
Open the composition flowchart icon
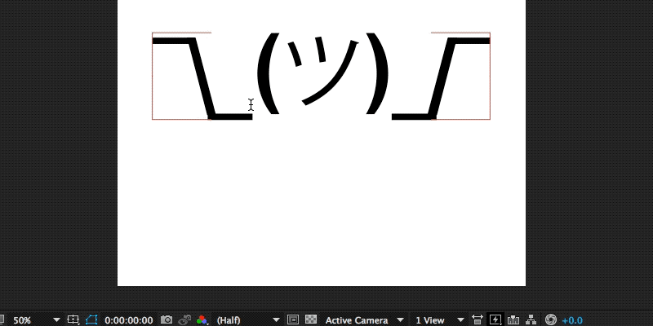(x=531, y=319)
